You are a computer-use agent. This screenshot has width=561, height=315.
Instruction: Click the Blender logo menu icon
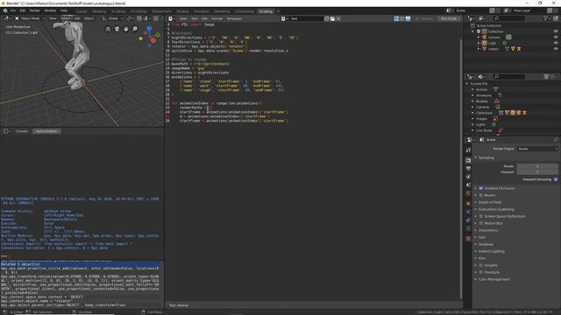point(5,10)
